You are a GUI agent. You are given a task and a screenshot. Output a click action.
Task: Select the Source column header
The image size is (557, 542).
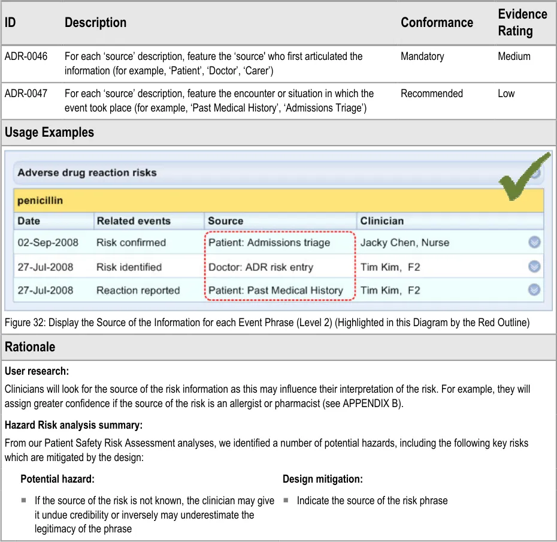[x=225, y=221]
